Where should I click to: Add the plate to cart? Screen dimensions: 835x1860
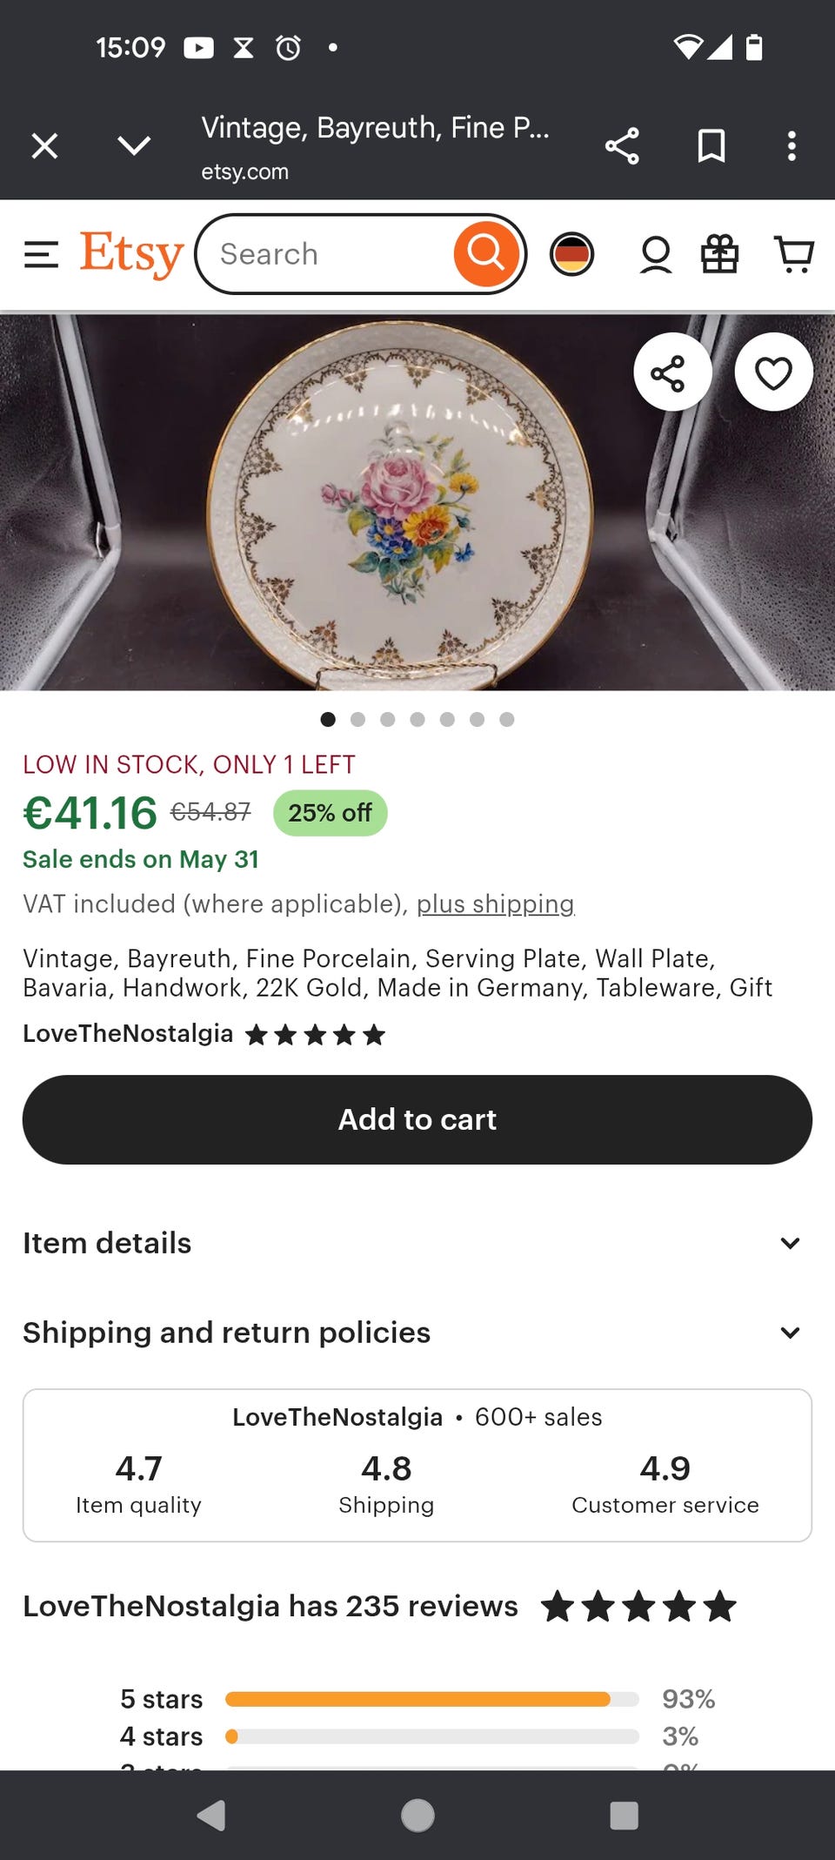pyautogui.click(x=417, y=1119)
